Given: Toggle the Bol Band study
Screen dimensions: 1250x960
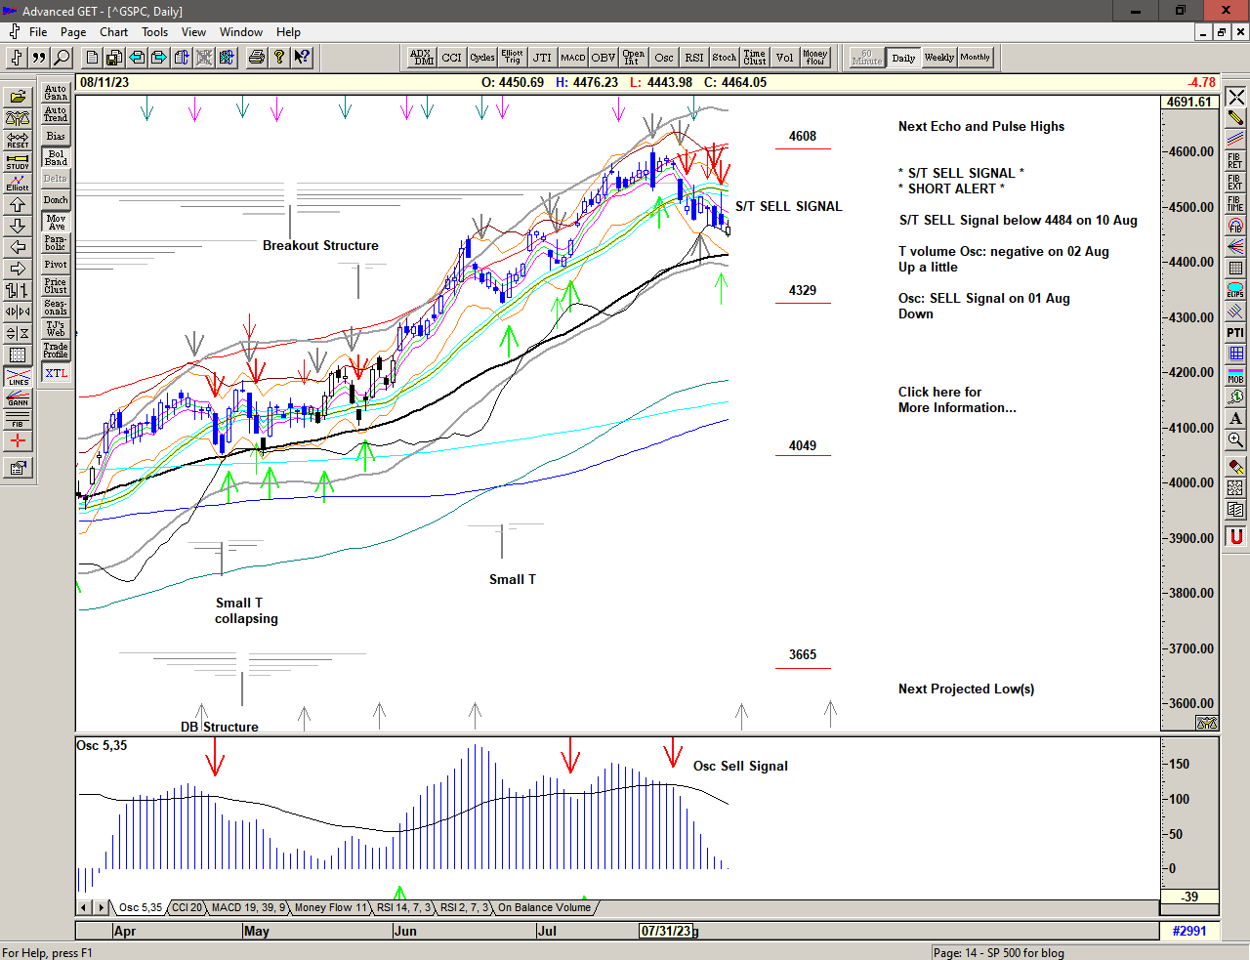Looking at the screenshot, I should pos(56,157).
